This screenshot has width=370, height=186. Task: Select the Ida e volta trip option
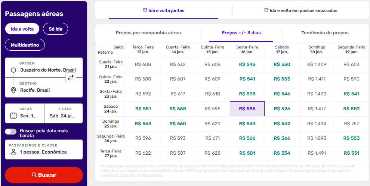[22, 29]
